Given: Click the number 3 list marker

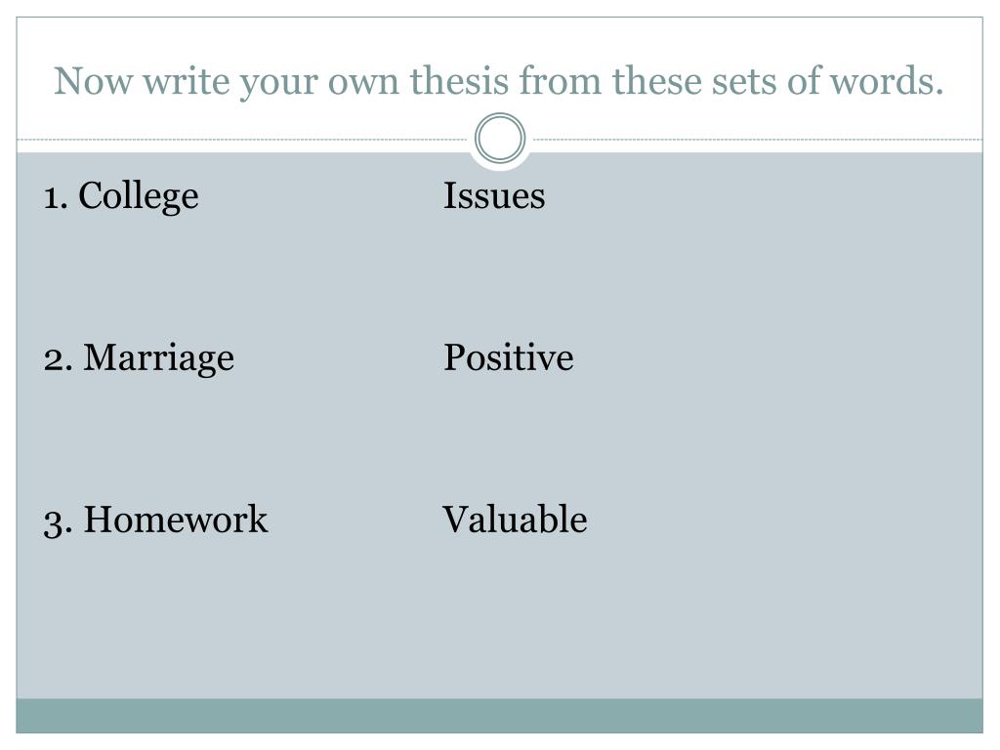Looking at the screenshot, I should [58, 523].
